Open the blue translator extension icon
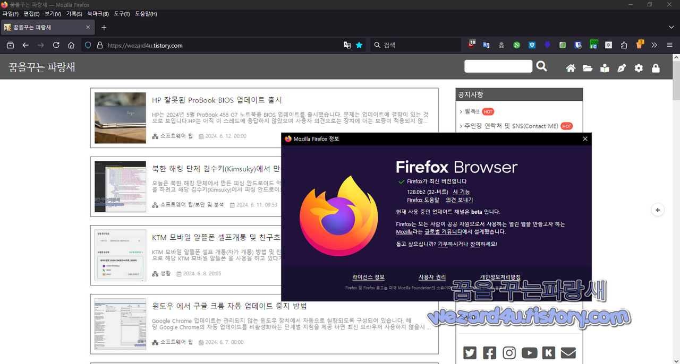This screenshot has height=364, width=680. coord(486,45)
